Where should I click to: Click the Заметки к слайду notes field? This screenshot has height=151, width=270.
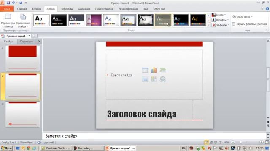point(155,136)
